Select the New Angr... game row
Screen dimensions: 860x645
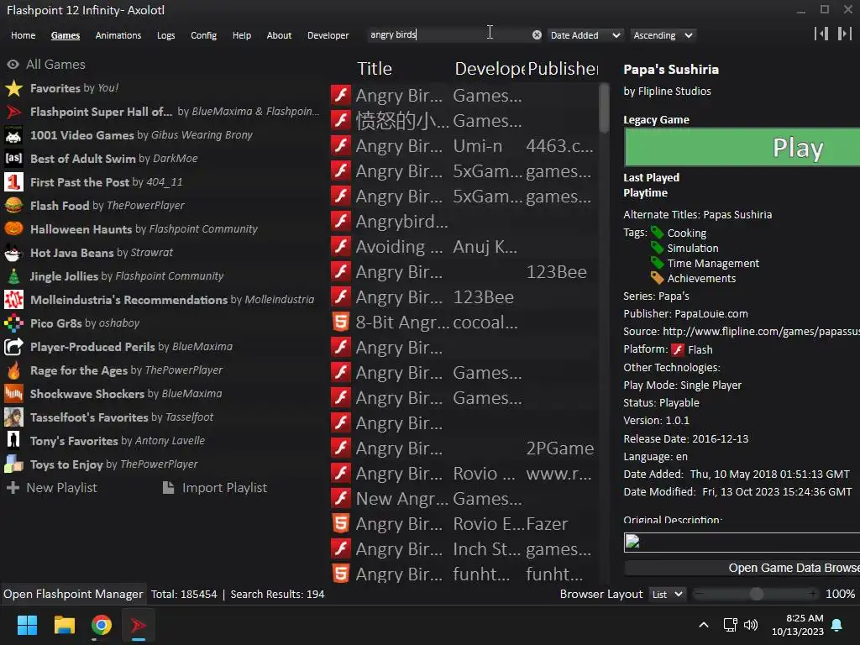(x=464, y=499)
